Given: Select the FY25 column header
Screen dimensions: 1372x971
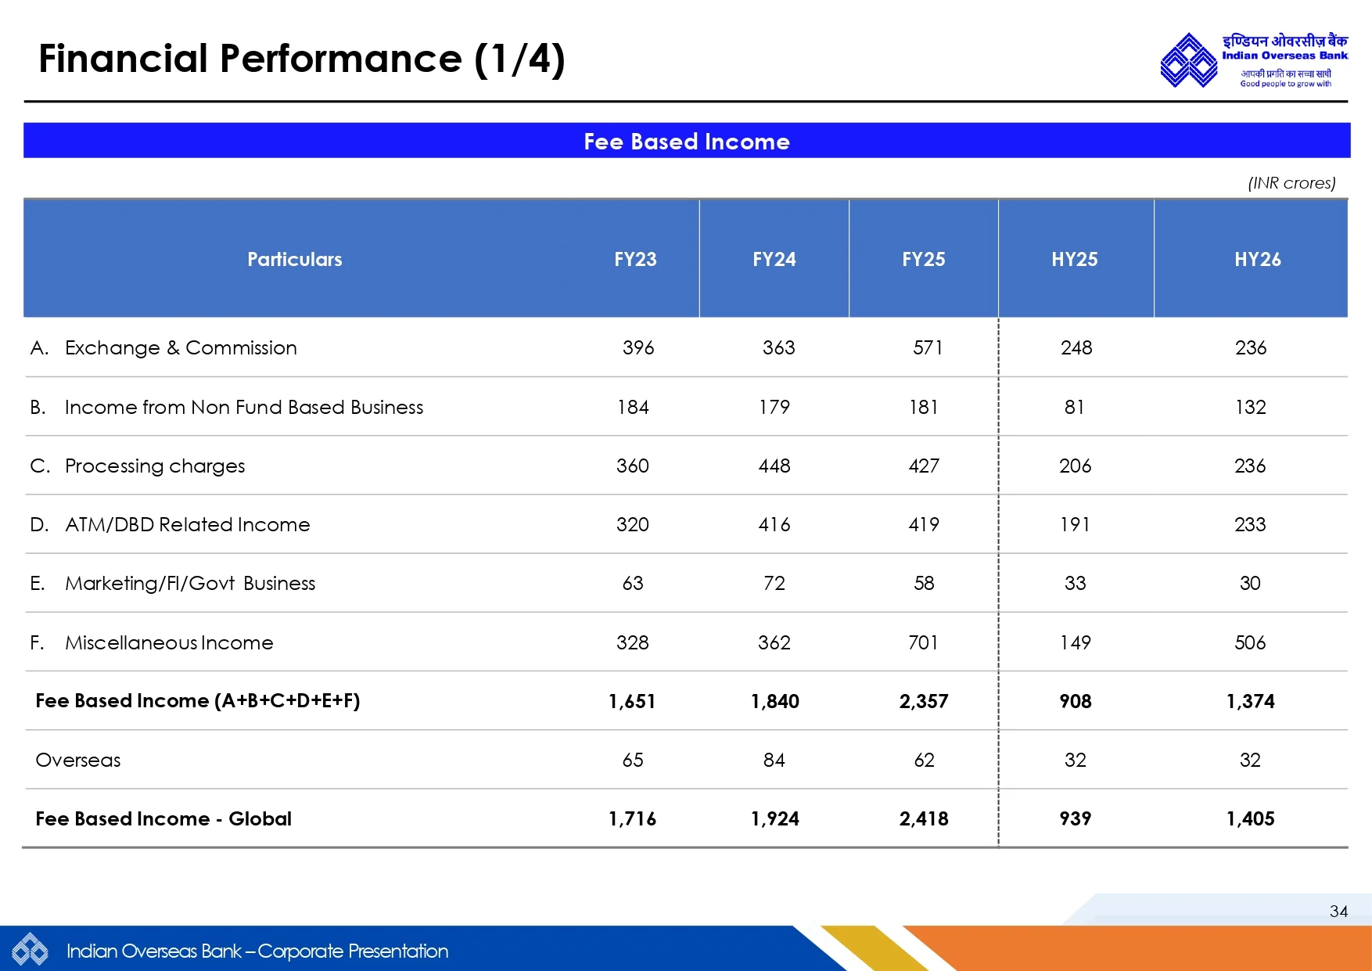Looking at the screenshot, I should pyautogui.click(x=923, y=259).
